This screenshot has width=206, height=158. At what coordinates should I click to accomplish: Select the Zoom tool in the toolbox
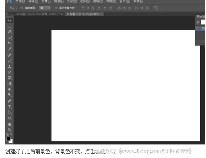coord(9,130)
